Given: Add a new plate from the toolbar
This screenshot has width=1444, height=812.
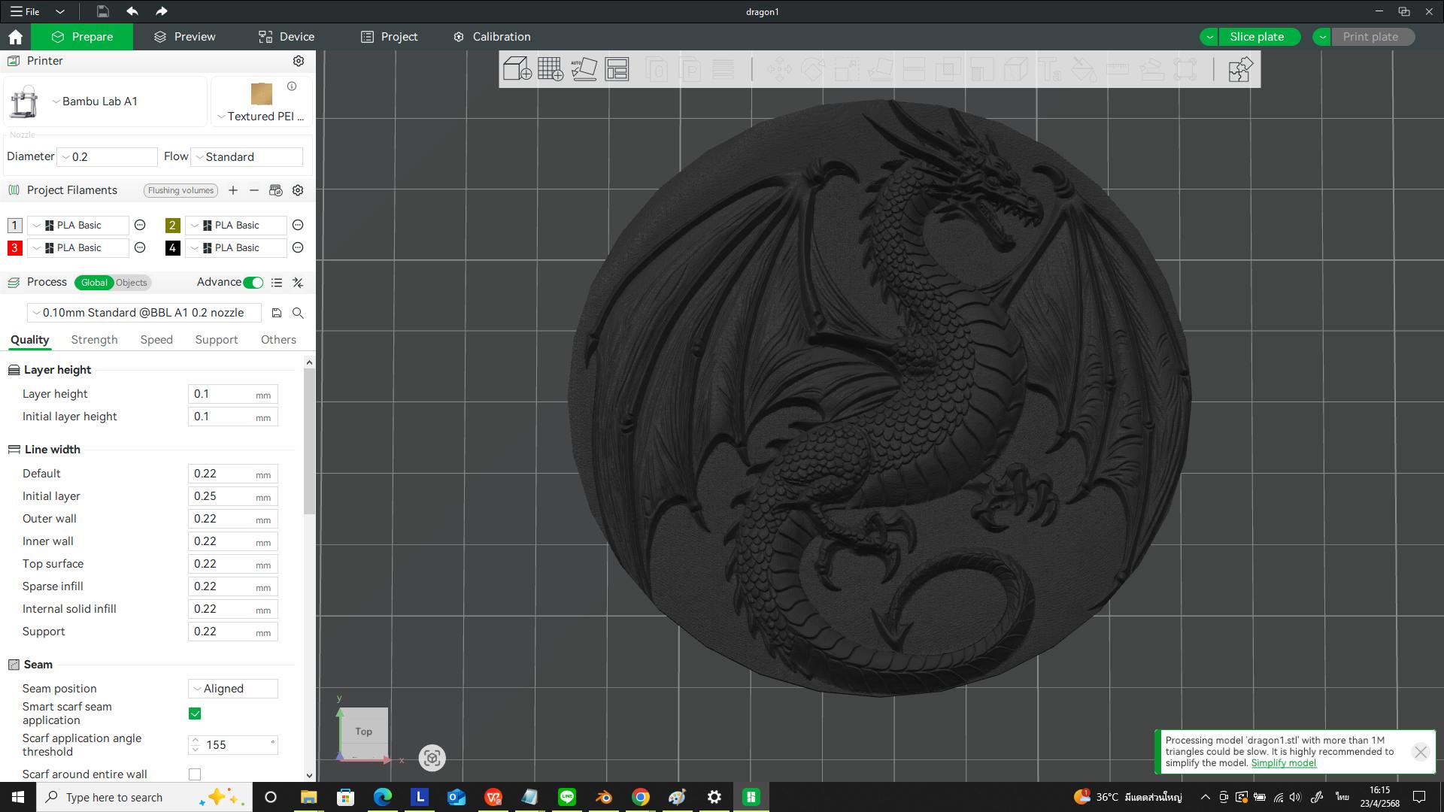Looking at the screenshot, I should click(x=551, y=69).
